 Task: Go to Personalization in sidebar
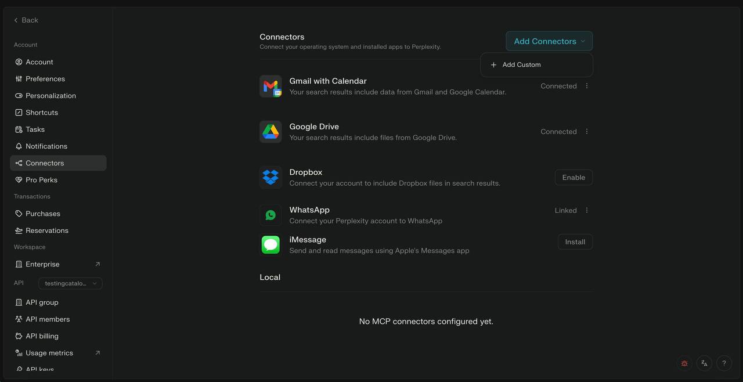[x=51, y=96]
